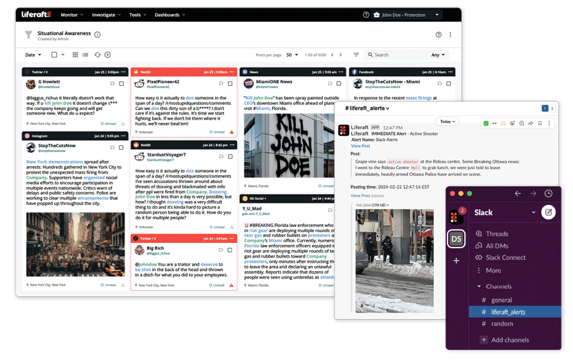The height and width of the screenshot is (362, 573).
Task: Select the StopTheCutsNow Instagram post checkbox
Action: point(121,148)
